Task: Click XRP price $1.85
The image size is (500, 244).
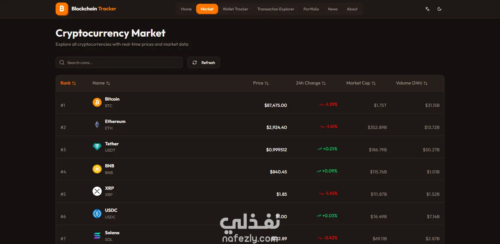Action: click(282, 194)
